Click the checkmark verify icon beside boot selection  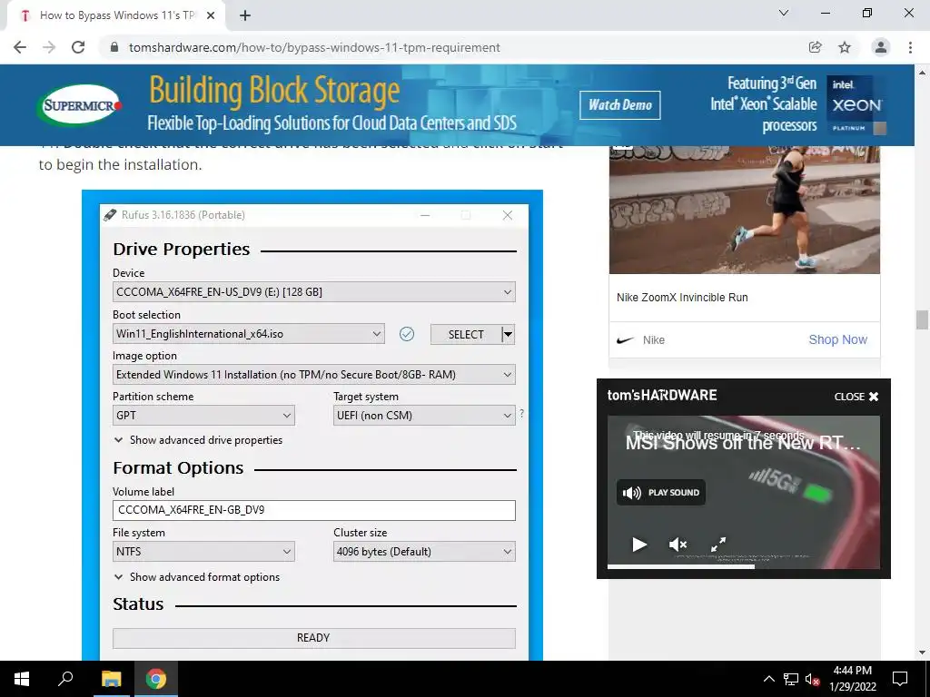point(407,334)
